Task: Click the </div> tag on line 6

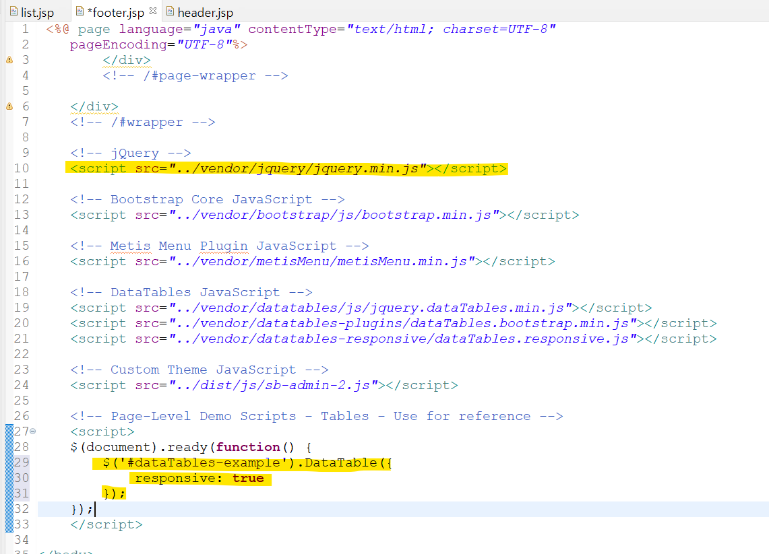Action: pyautogui.click(x=94, y=106)
